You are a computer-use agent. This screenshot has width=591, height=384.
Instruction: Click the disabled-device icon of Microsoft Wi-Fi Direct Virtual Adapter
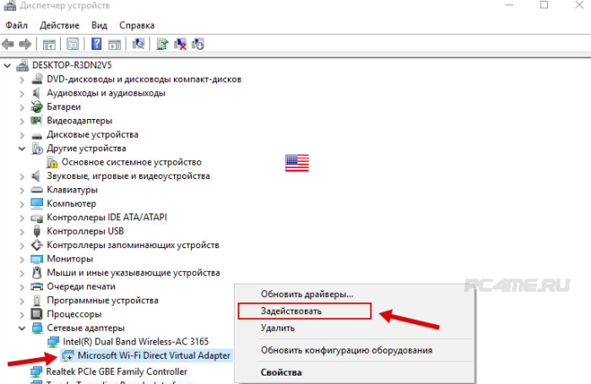pos(68,355)
